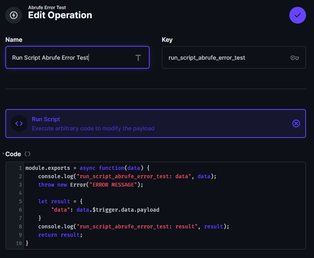Save the operation with the checkmark button

tap(297, 15)
